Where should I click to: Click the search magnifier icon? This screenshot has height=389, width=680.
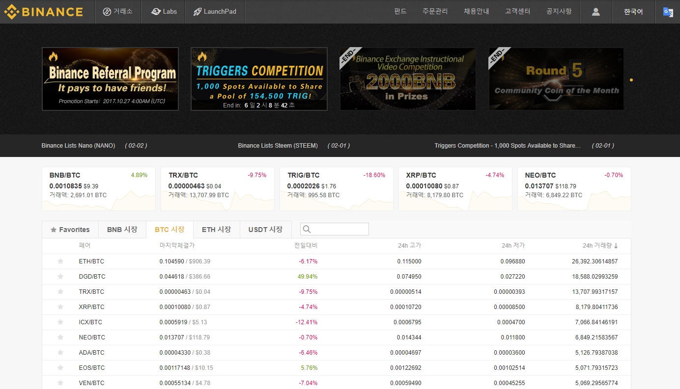click(x=307, y=229)
